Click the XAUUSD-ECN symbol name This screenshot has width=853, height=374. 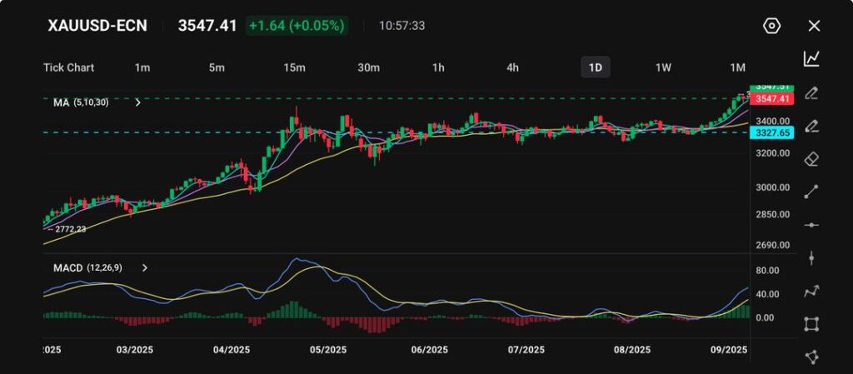[97, 26]
